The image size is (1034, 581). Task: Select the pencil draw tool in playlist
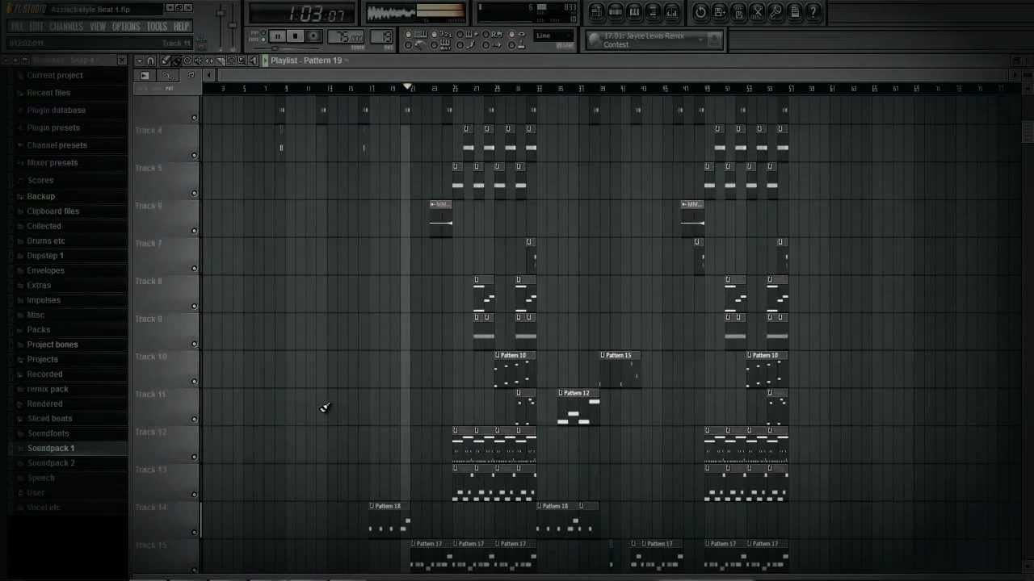point(165,61)
